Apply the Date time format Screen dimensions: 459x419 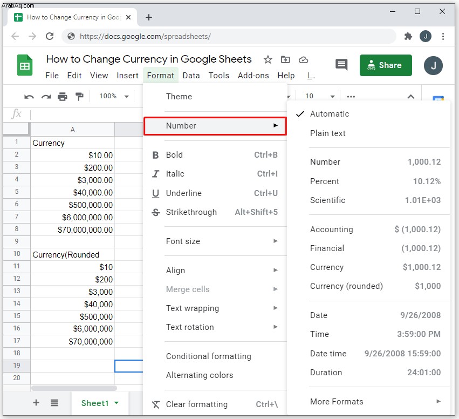coord(368,354)
